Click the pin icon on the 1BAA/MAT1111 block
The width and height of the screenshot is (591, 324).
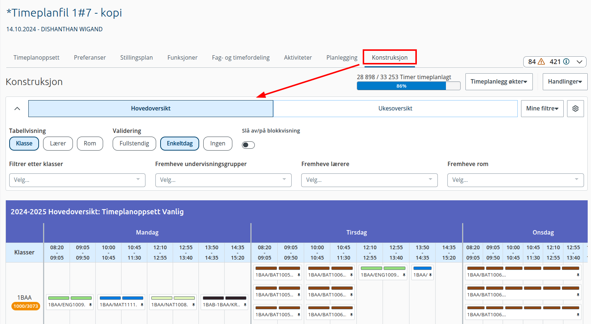click(142, 305)
